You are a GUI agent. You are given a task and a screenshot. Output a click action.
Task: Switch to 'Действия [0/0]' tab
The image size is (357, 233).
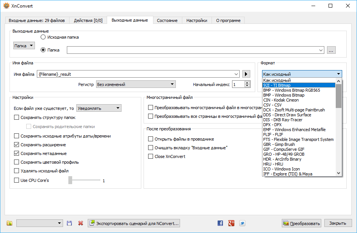pos(88,20)
